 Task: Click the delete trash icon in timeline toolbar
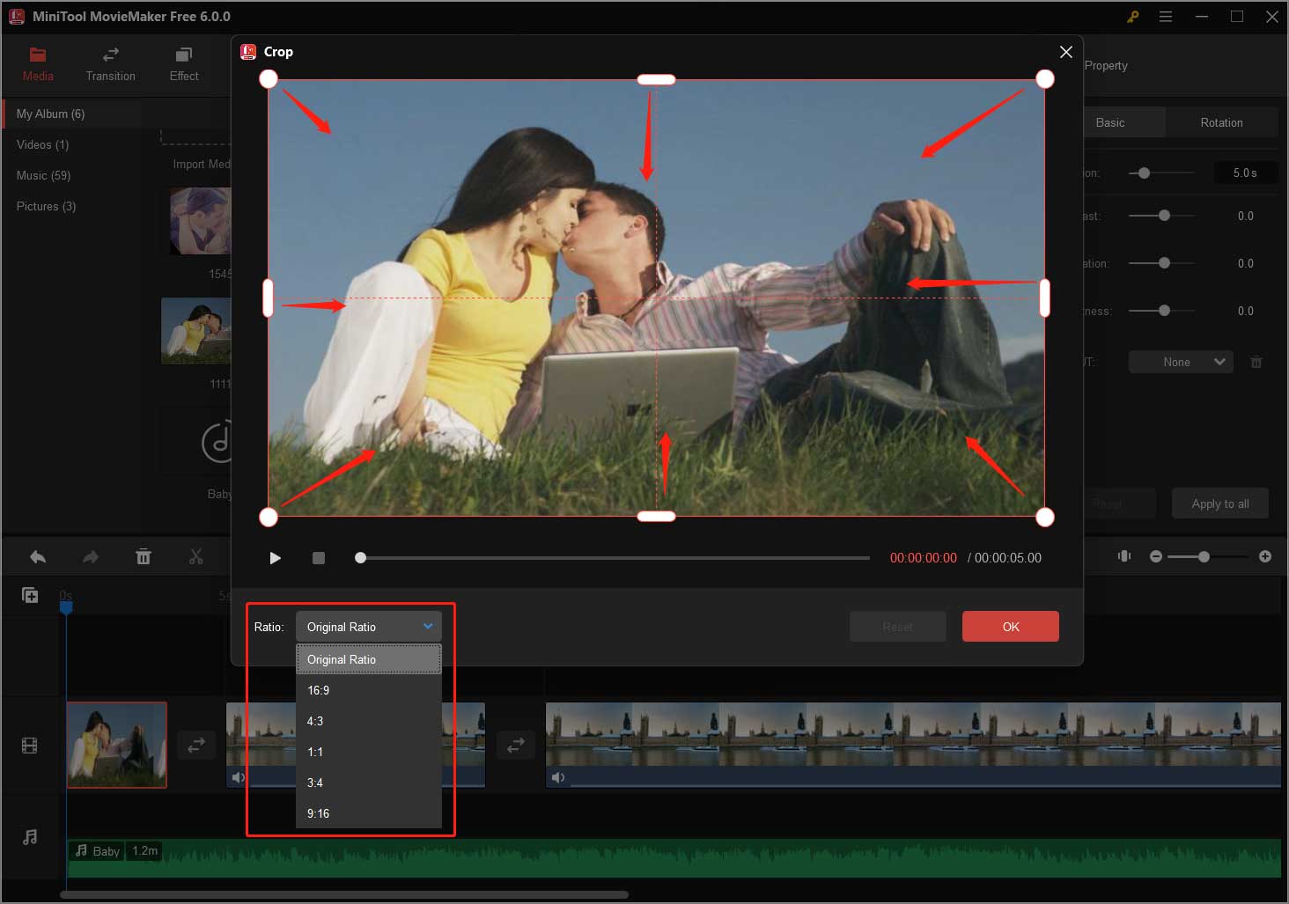click(x=144, y=557)
